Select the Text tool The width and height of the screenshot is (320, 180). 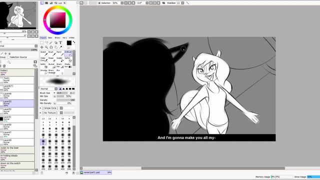(x=60, y=42)
